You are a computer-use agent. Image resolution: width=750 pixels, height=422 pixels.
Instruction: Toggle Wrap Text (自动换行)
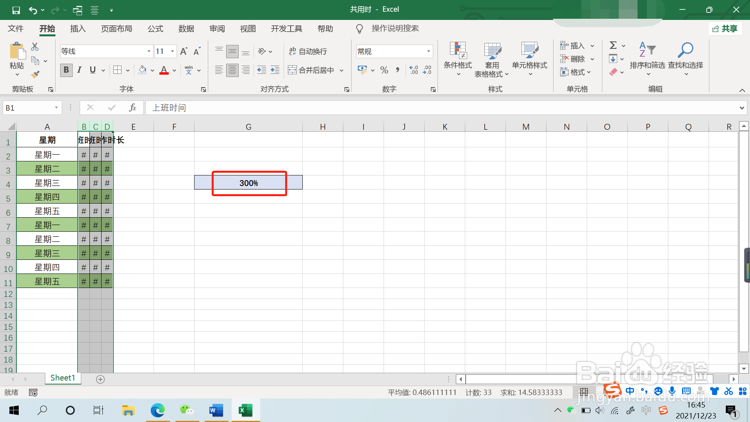point(307,51)
